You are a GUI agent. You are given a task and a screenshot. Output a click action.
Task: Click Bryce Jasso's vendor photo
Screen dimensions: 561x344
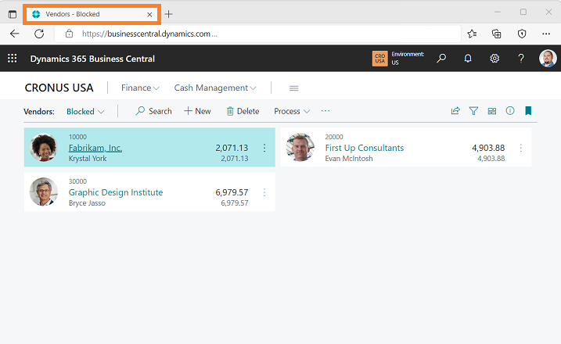44,192
